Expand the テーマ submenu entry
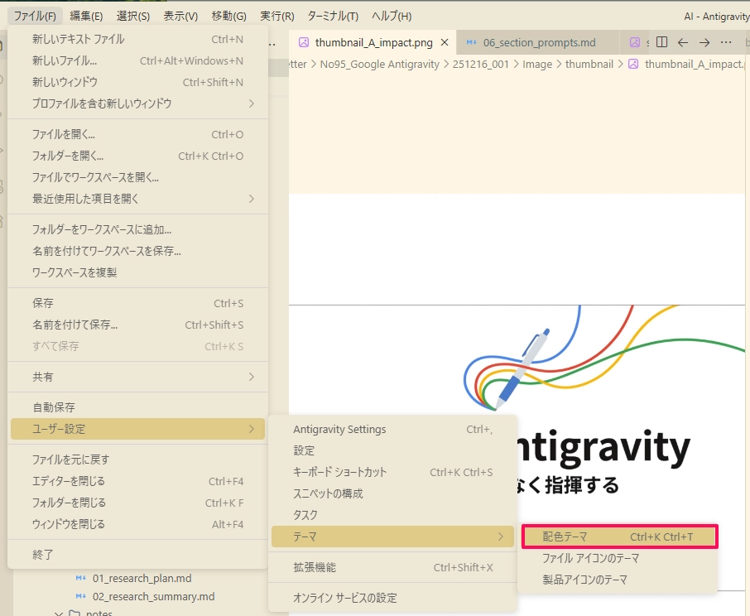 [x=392, y=537]
